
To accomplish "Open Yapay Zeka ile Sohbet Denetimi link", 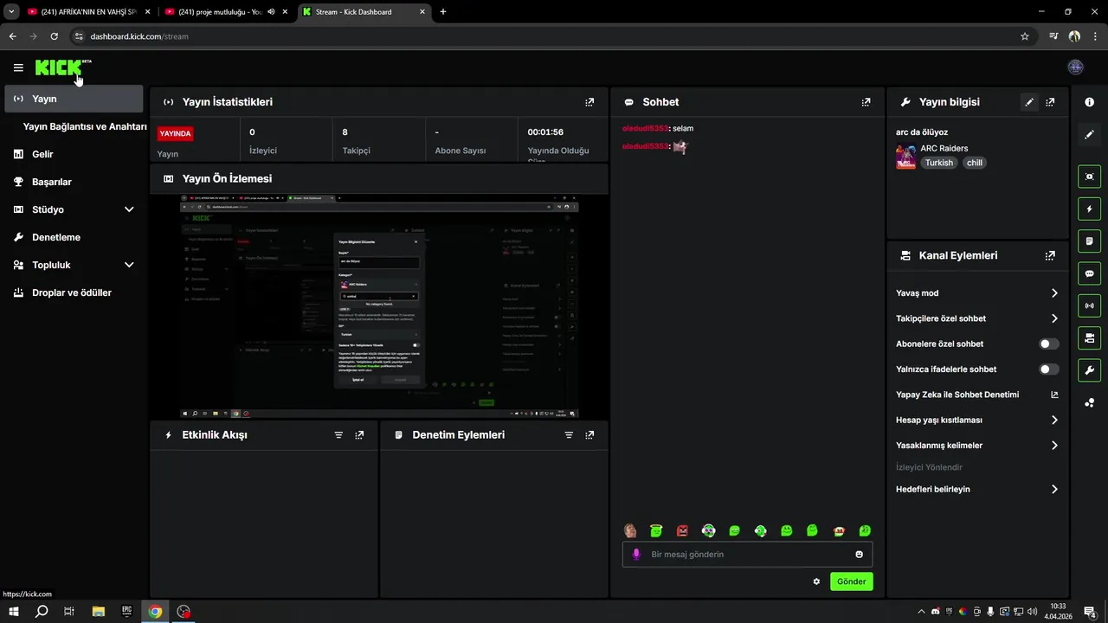I will pos(977,395).
